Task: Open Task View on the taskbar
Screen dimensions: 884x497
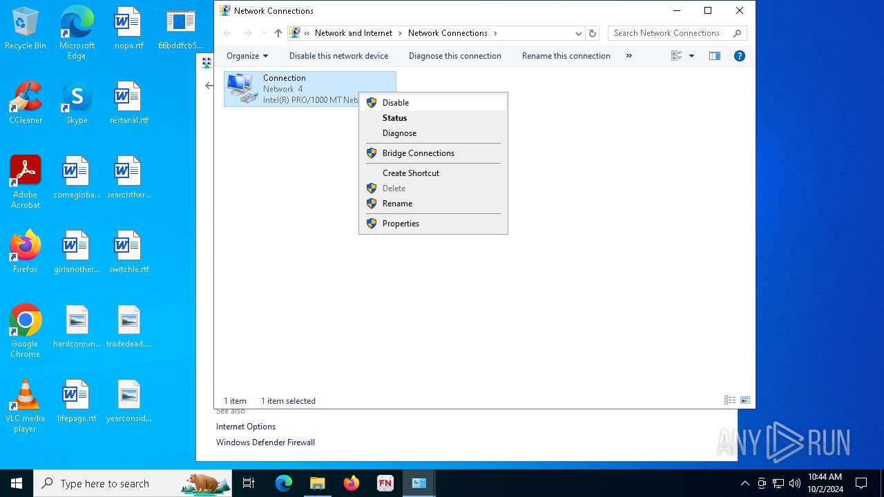Action: tap(249, 483)
